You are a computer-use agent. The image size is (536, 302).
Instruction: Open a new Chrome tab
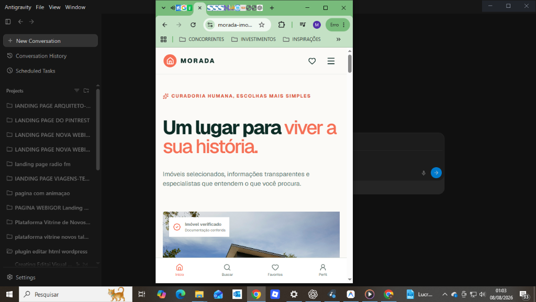click(272, 8)
